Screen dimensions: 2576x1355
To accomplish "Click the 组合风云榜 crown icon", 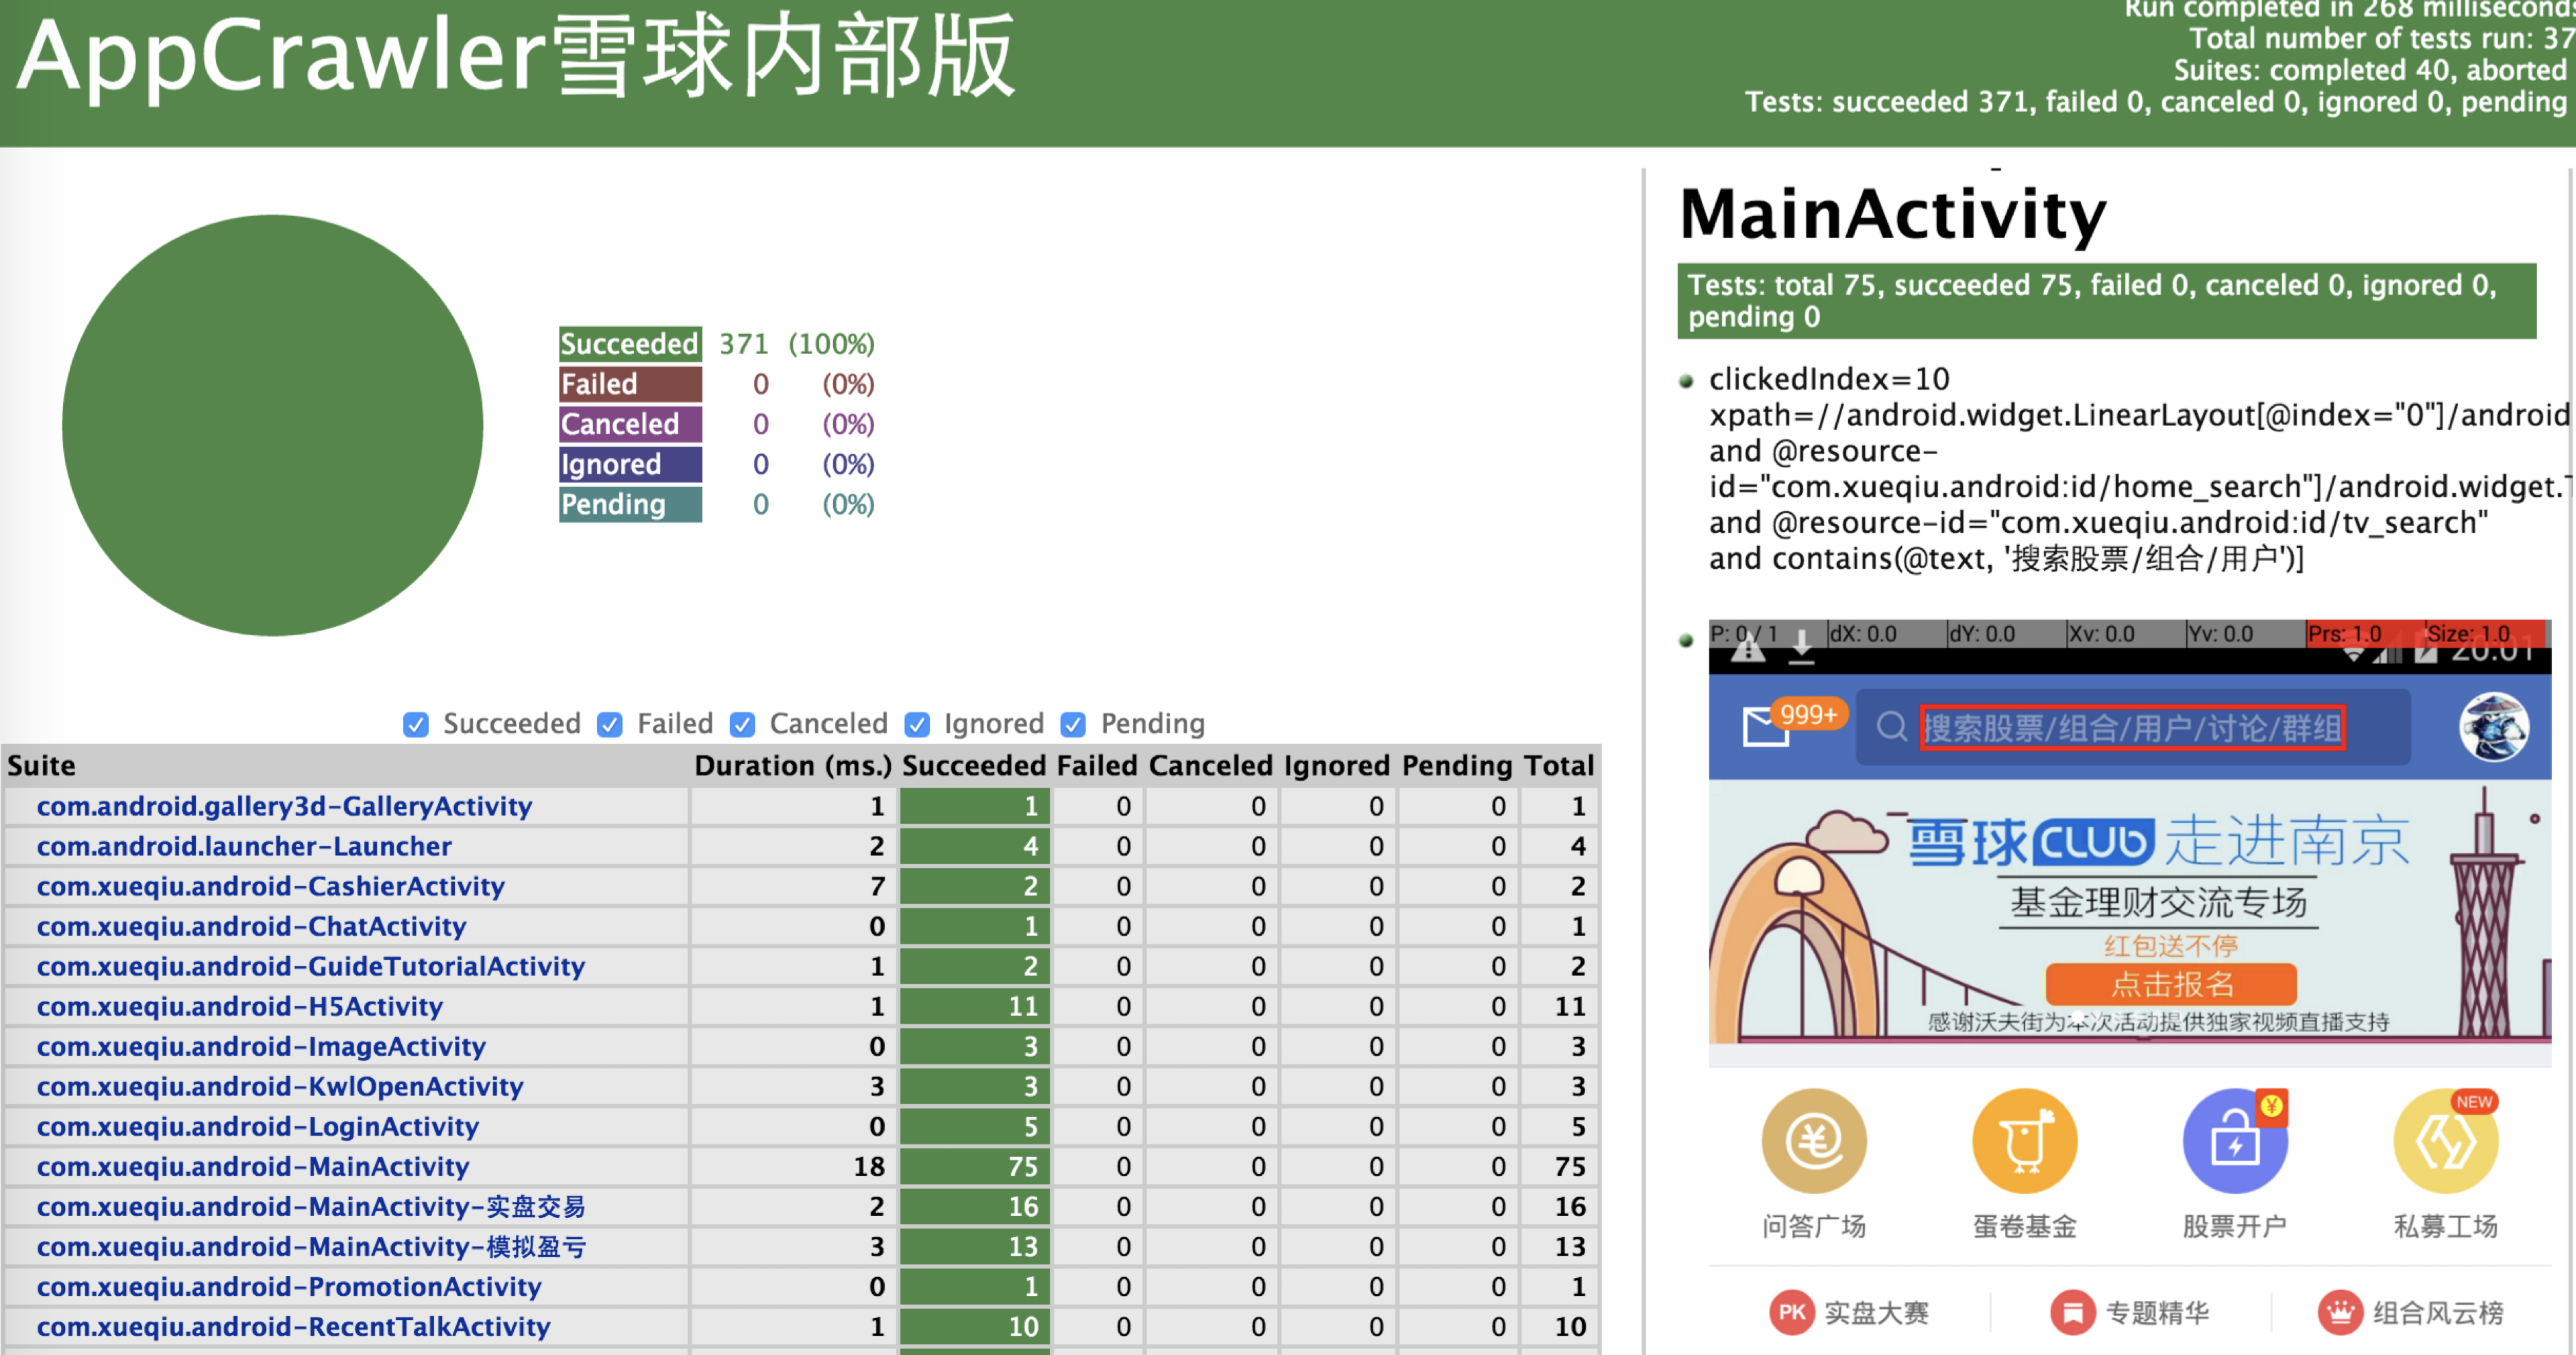I will (2341, 1312).
